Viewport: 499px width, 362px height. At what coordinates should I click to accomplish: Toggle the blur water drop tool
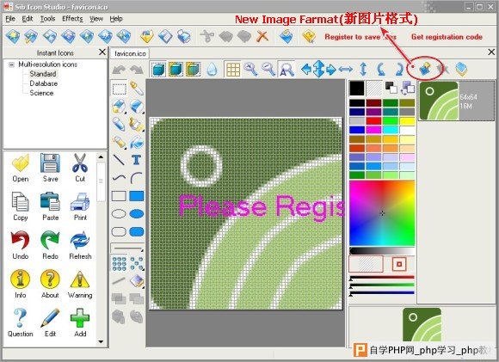tap(212, 69)
